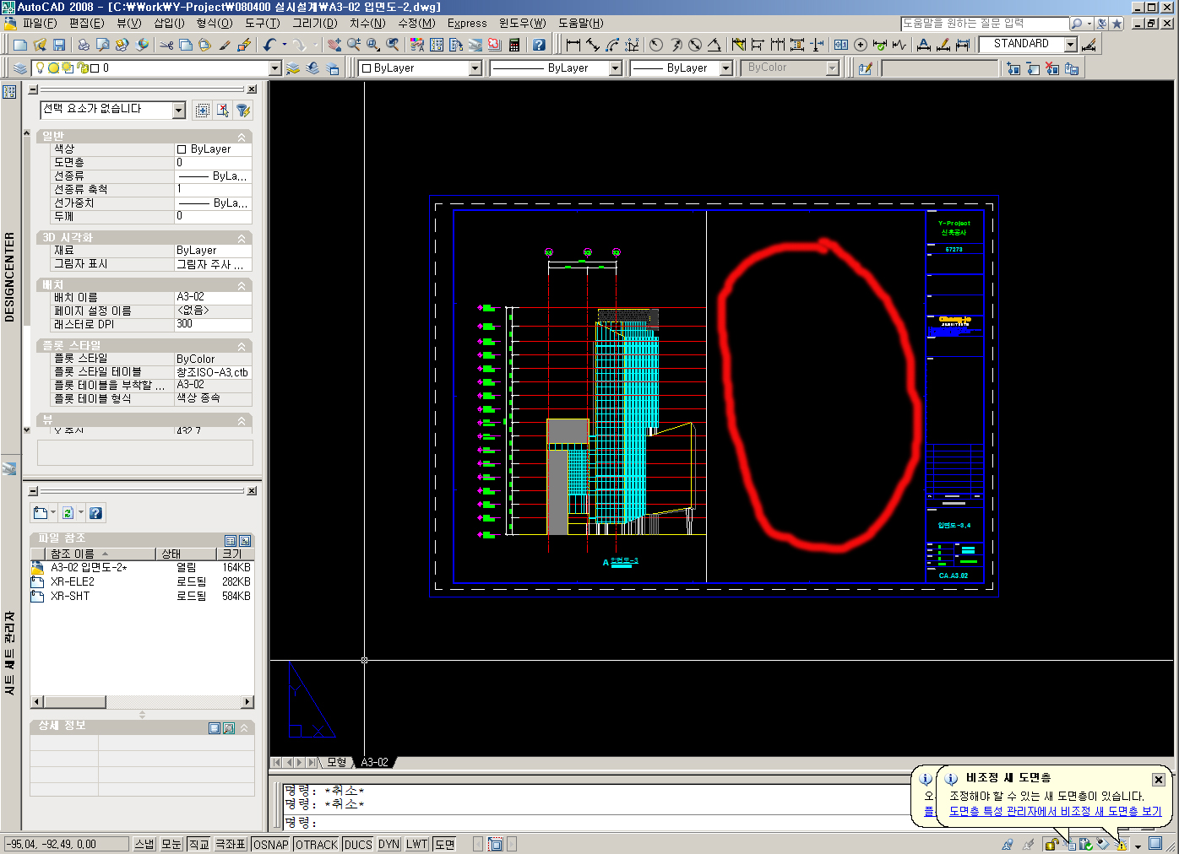Viewport: 1179px width, 854px height.
Task: Select the Match Properties paintbrush tool
Action: click(225, 45)
